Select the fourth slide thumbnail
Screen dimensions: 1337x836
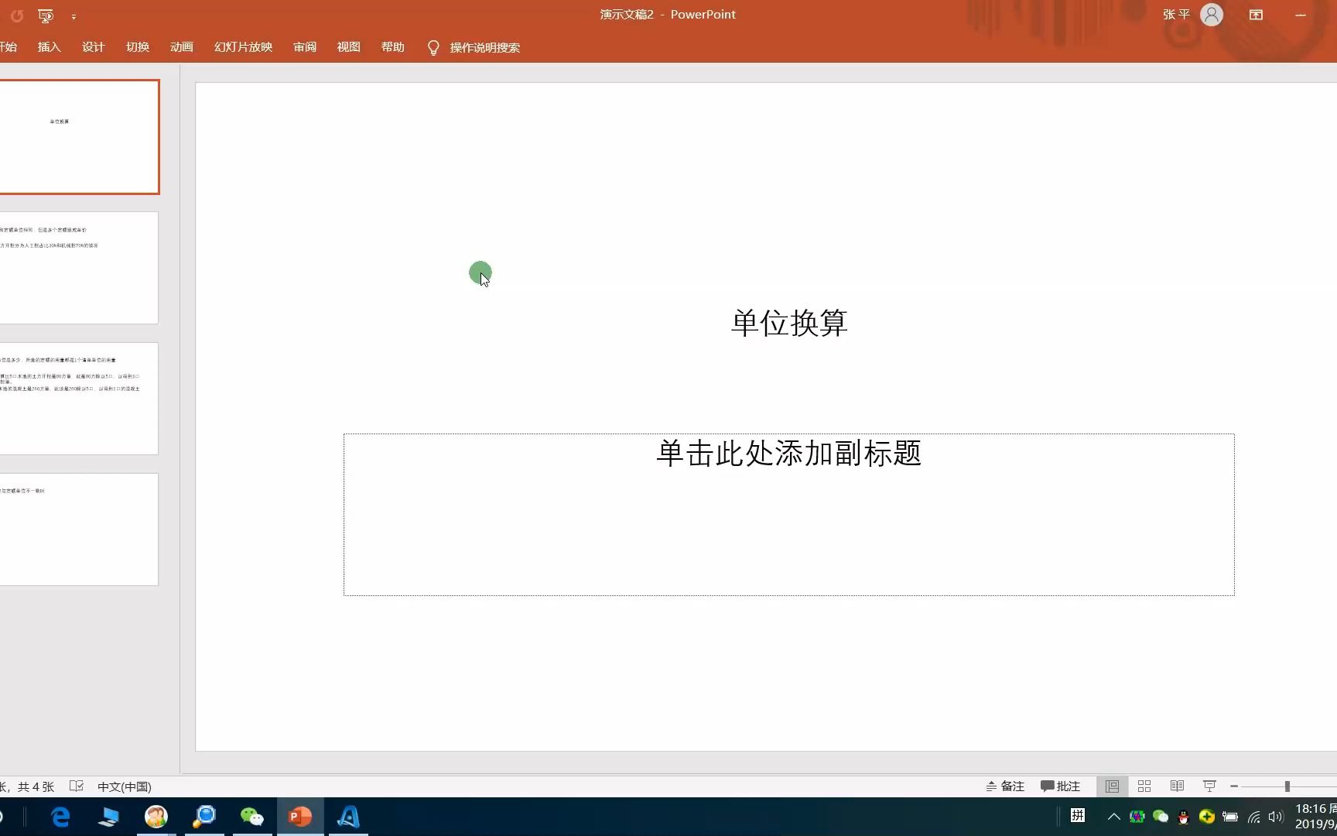pos(79,529)
